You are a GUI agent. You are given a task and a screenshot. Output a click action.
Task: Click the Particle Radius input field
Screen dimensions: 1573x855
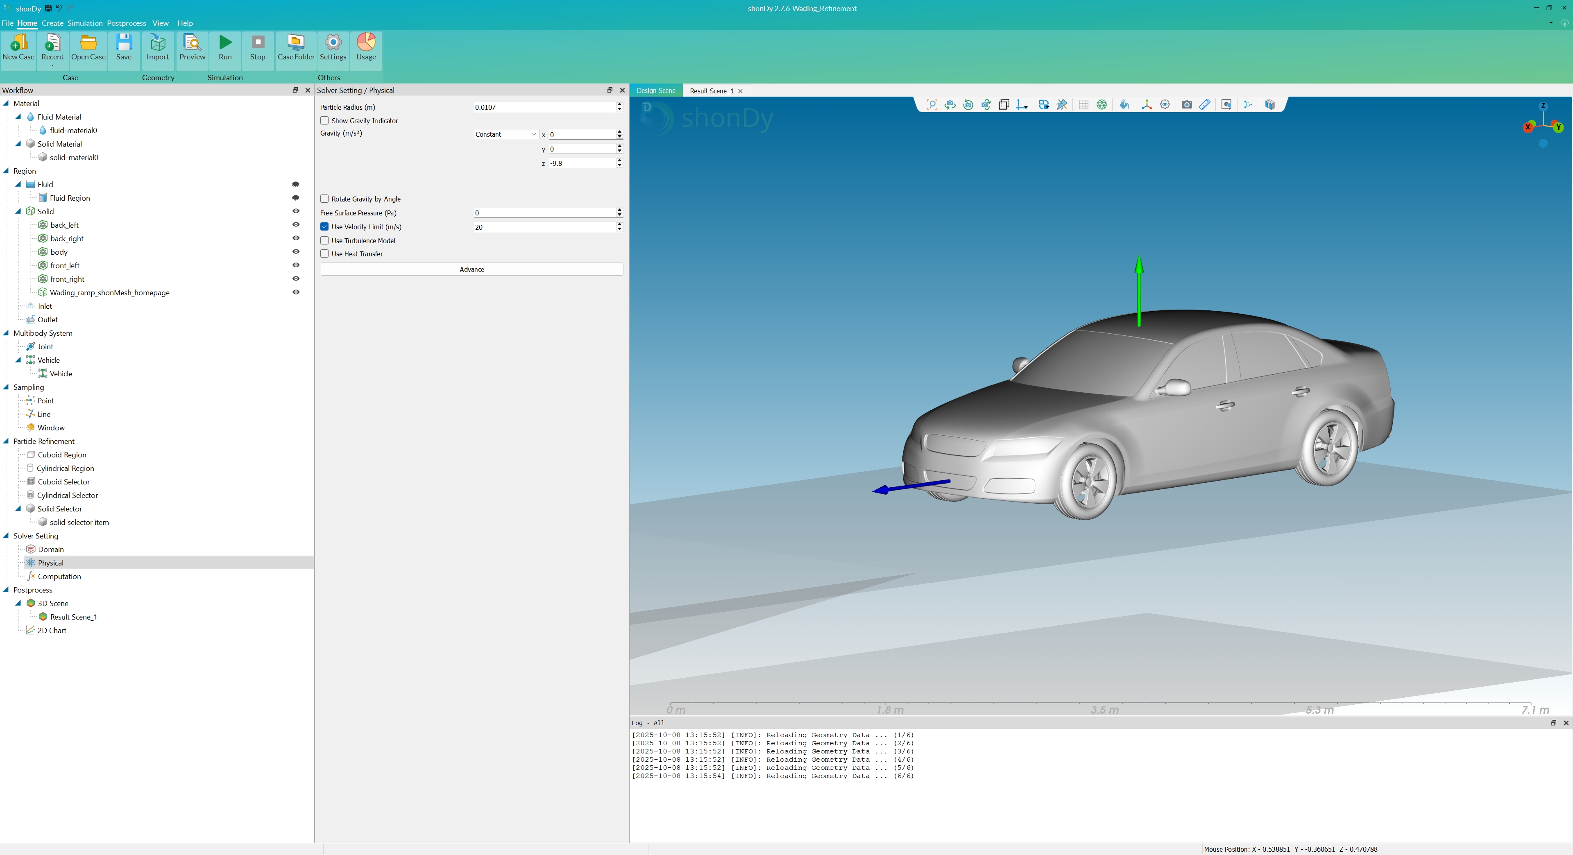pyautogui.click(x=544, y=107)
